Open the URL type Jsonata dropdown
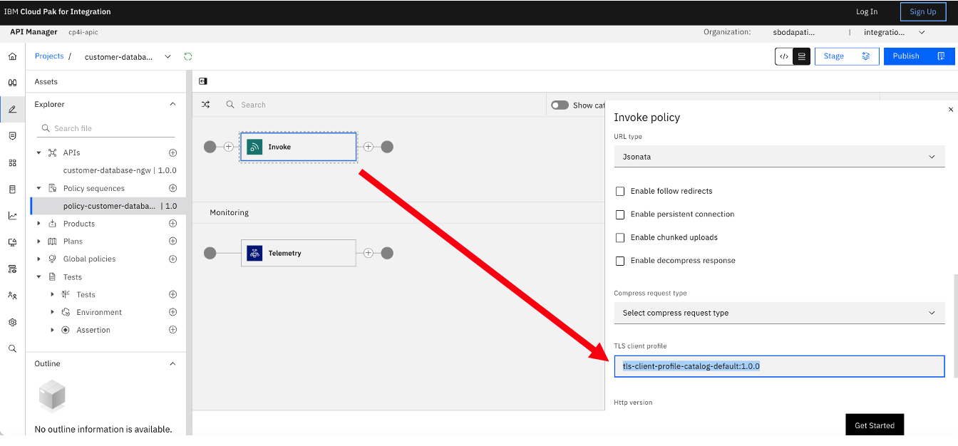 779,156
